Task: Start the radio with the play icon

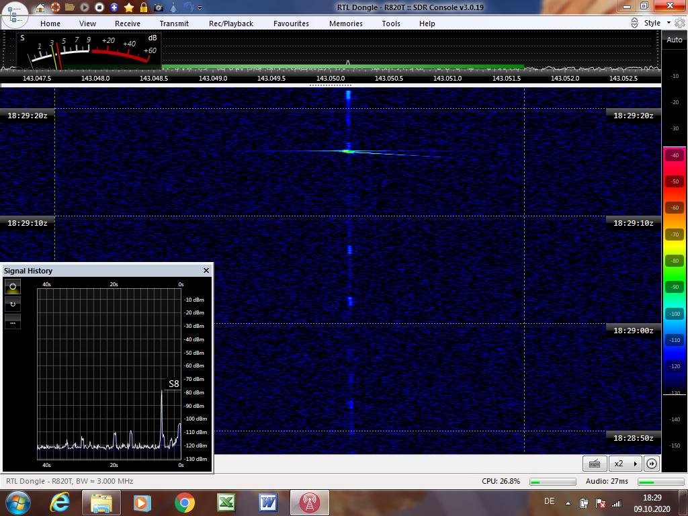Action: 84,7
